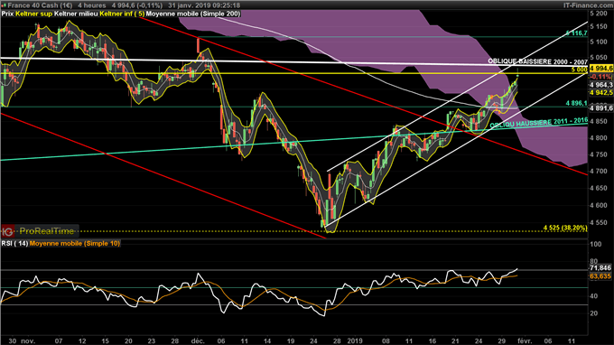Select the orange Moyenne mobile (Simple 10) label
Screen dimensions: 614x345
click(x=75, y=244)
